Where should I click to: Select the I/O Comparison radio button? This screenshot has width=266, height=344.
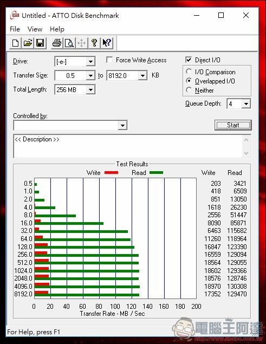(x=189, y=72)
